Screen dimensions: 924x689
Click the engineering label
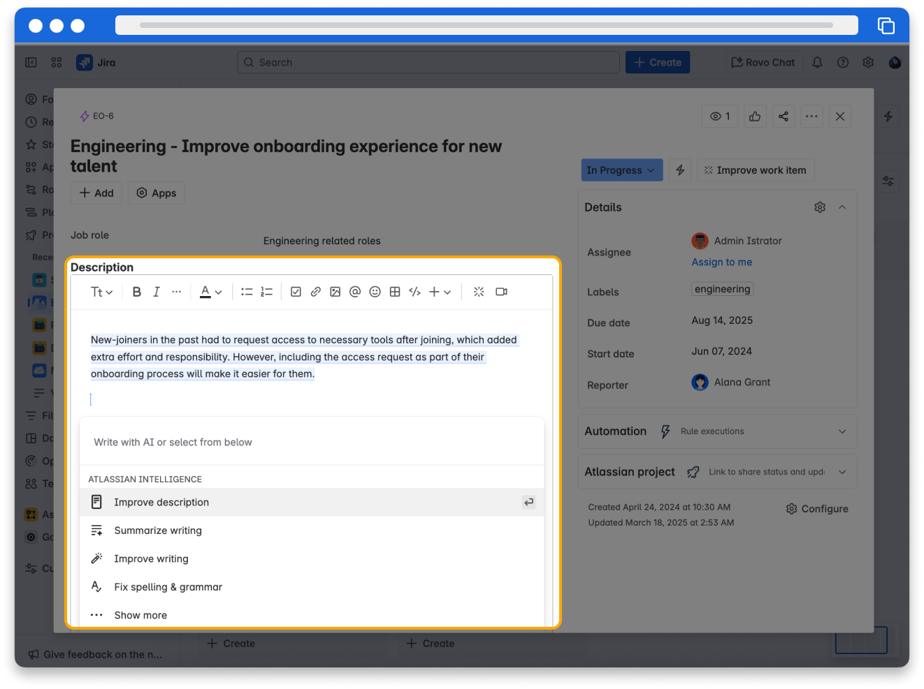(723, 289)
